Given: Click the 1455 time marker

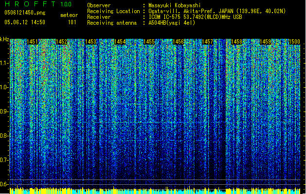Looking at the screenshot, I should click(149, 42).
